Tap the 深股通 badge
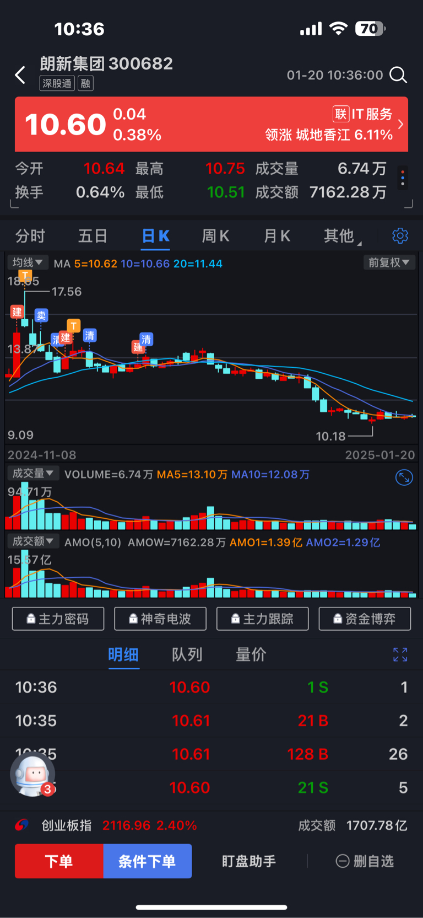This screenshot has height=918, width=423. pos(57,84)
